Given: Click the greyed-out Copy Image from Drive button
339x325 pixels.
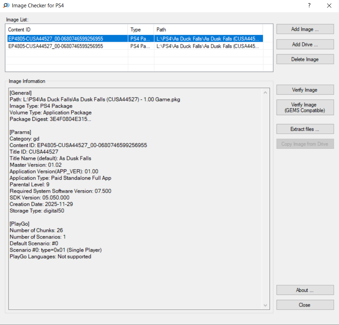Looking at the screenshot, I should pos(305,144).
